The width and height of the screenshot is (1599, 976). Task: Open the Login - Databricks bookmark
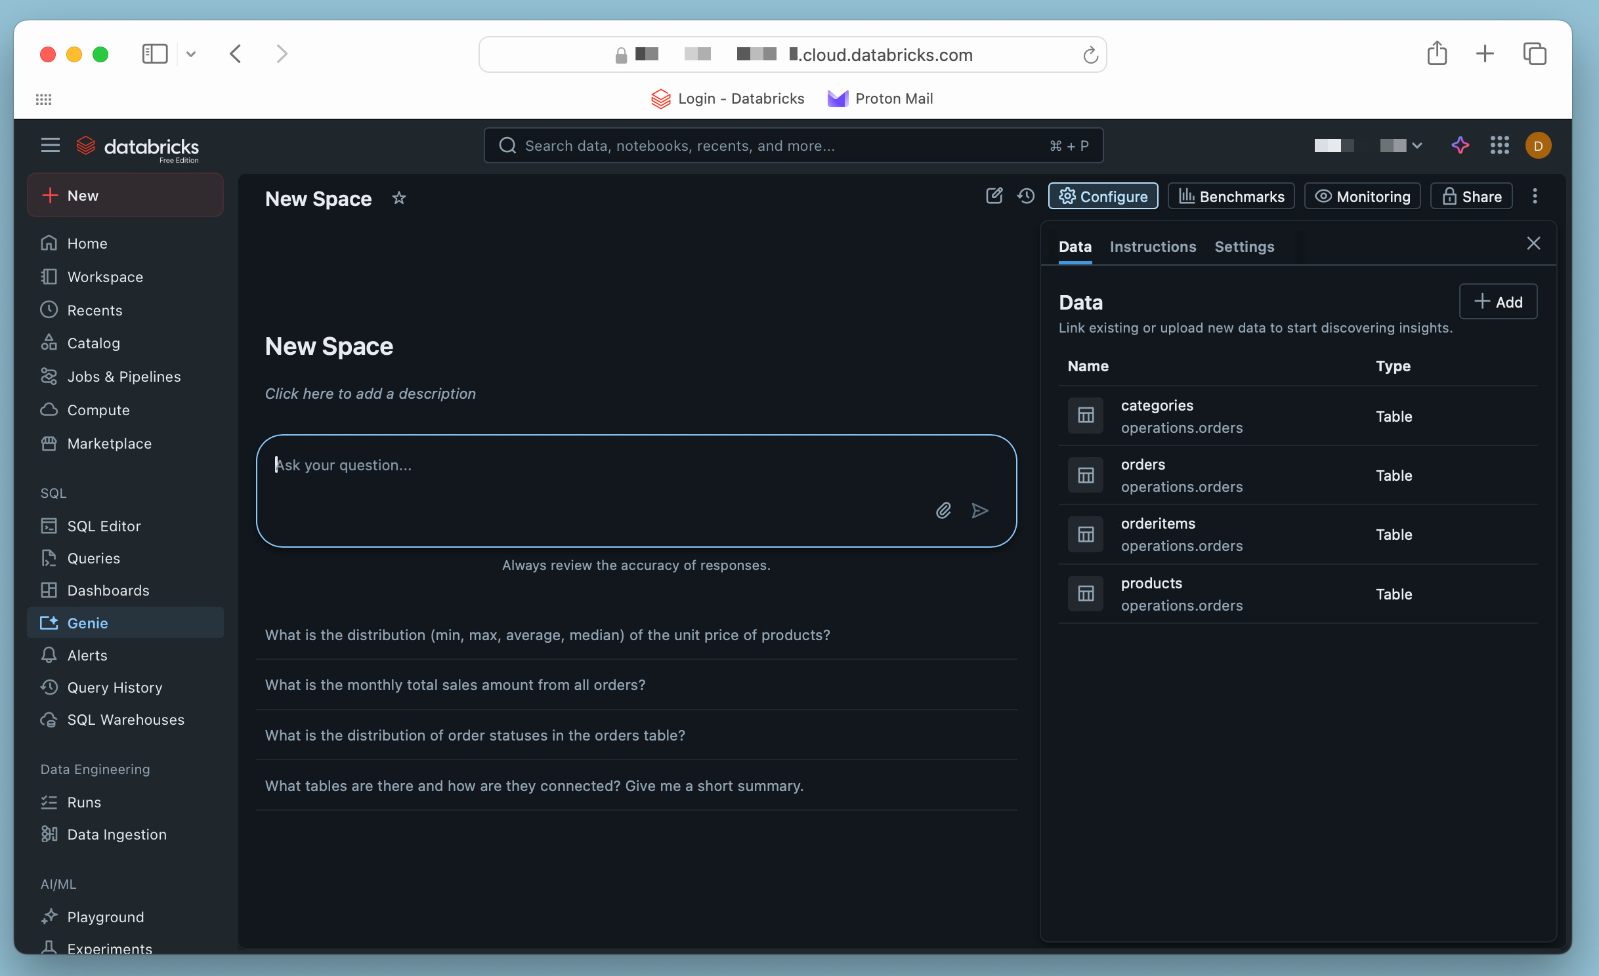(727, 98)
